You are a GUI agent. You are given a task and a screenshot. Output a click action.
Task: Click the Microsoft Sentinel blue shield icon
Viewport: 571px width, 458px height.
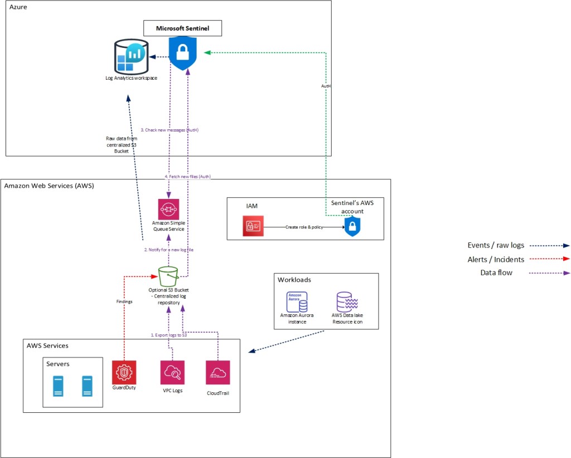click(183, 54)
